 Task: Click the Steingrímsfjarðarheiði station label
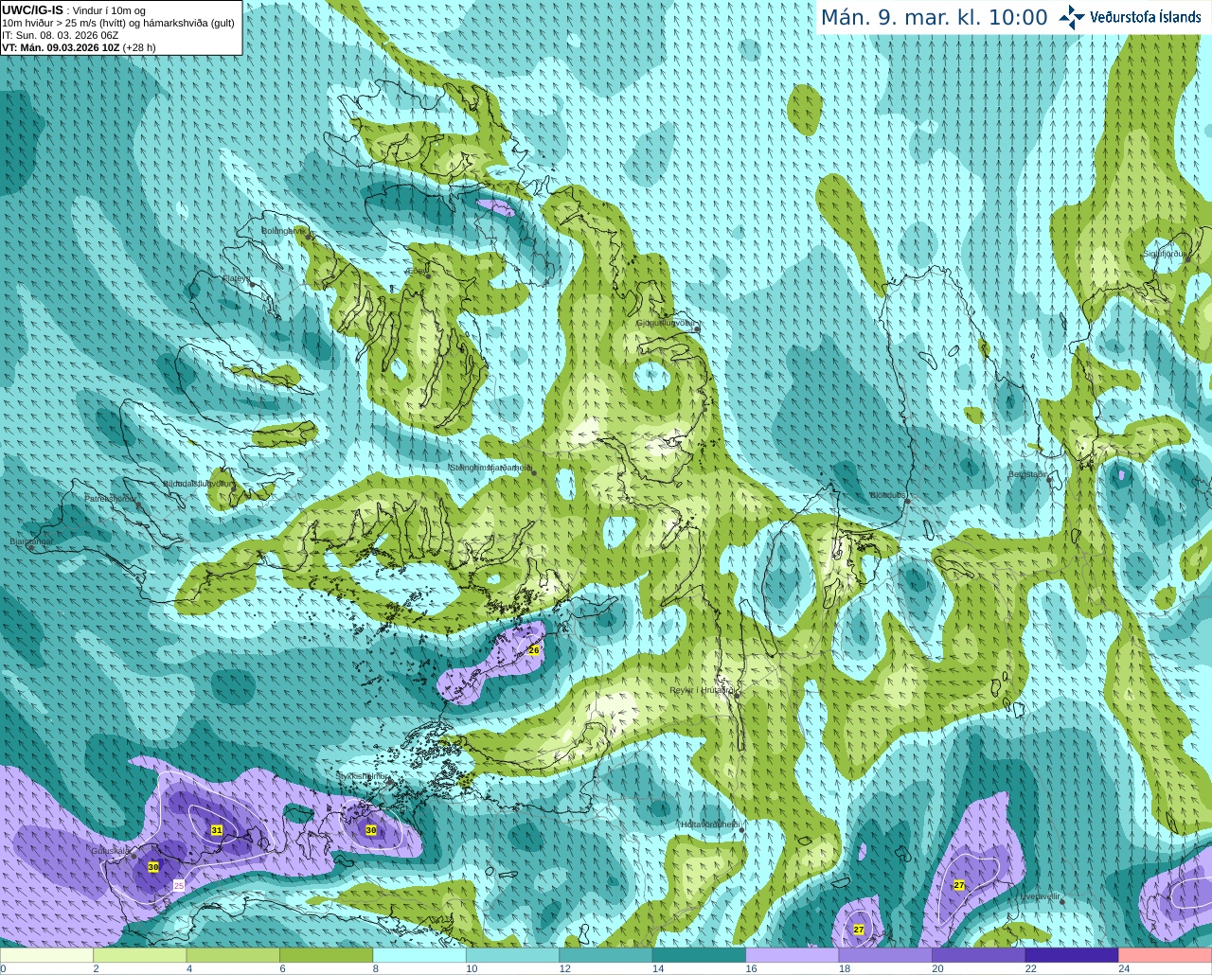coord(490,467)
